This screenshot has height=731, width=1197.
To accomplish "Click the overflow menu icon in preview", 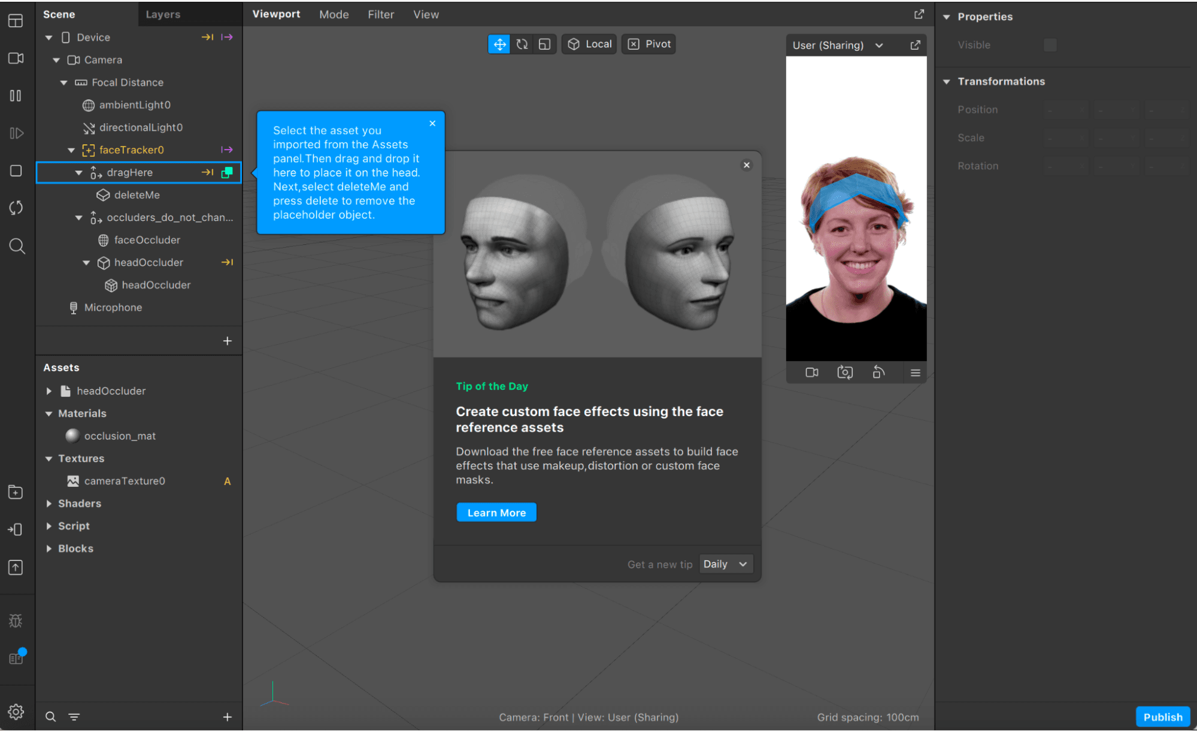I will (x=915, y=372).
